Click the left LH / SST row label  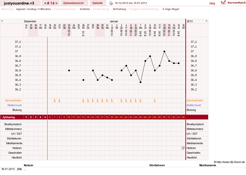click(x=17, y=134)
